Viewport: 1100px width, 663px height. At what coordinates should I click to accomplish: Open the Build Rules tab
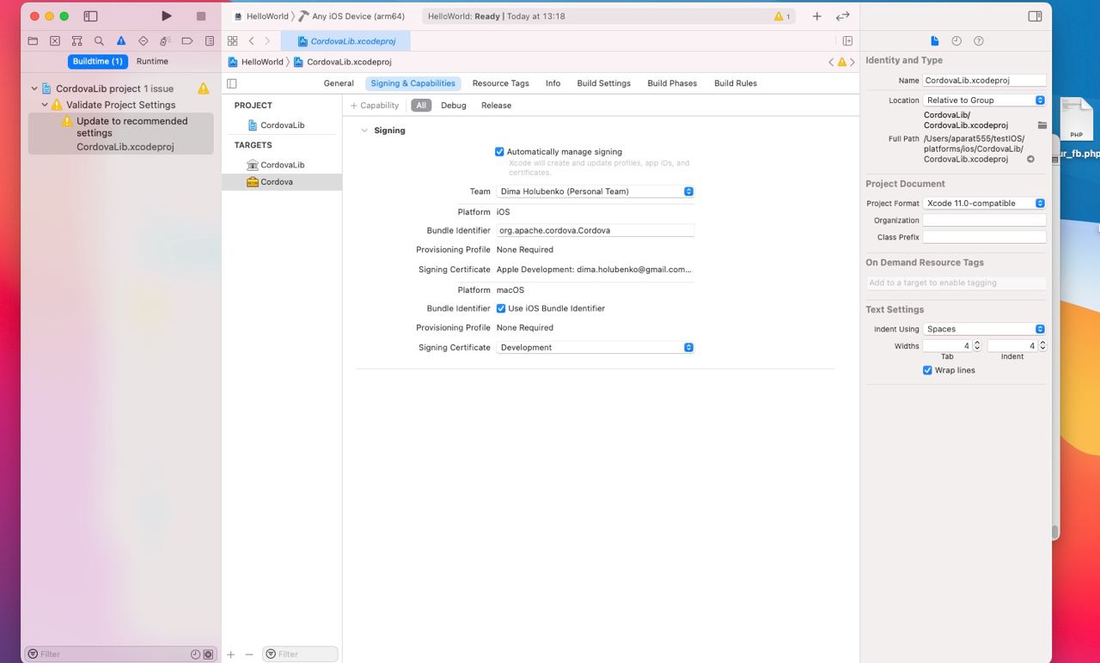coord(736,83)
